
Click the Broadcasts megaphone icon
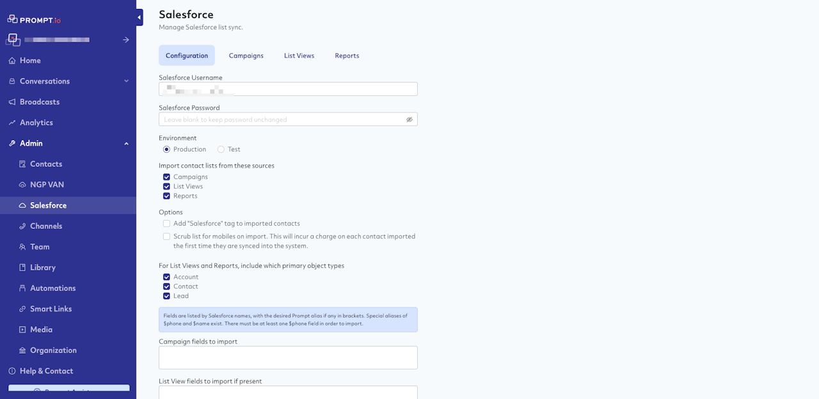(12, 102)
